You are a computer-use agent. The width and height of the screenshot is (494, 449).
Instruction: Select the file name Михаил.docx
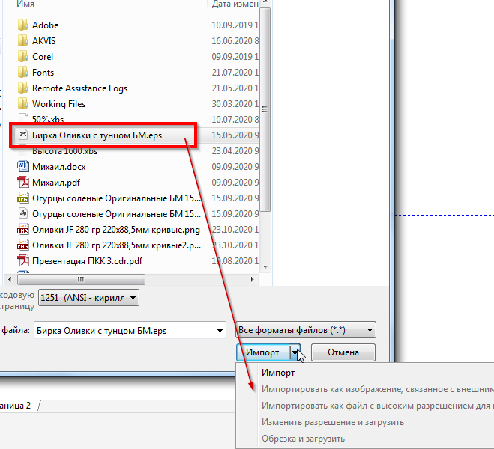pyautogui.click(x=59, y=167)
